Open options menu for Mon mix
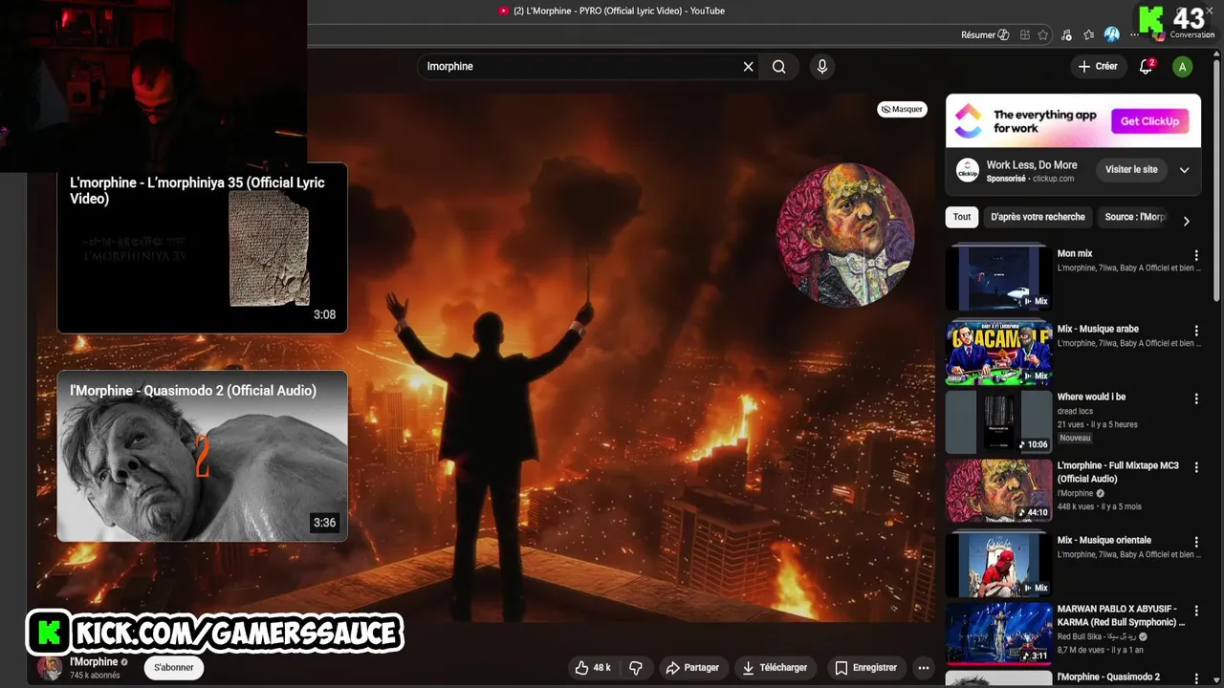The height and width of the screenshot is (688, 1224). click(1195, 256)
